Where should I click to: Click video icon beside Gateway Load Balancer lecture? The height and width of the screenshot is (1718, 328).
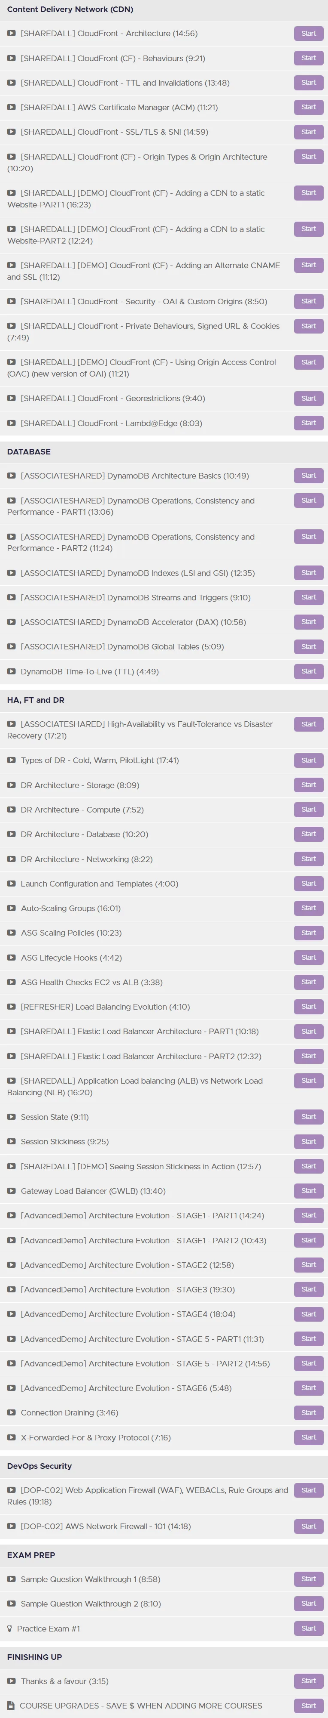tap(11, 1191)
